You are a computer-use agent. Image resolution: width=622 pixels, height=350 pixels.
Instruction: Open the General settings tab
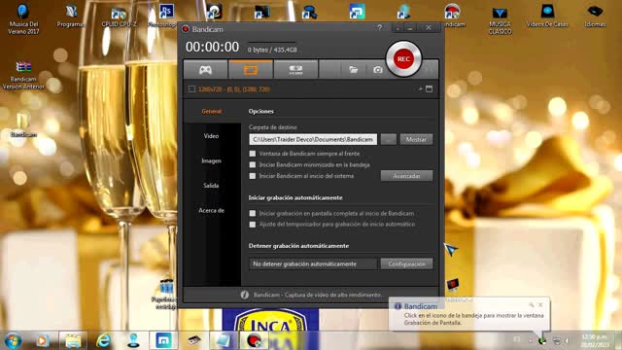(212, 111)
